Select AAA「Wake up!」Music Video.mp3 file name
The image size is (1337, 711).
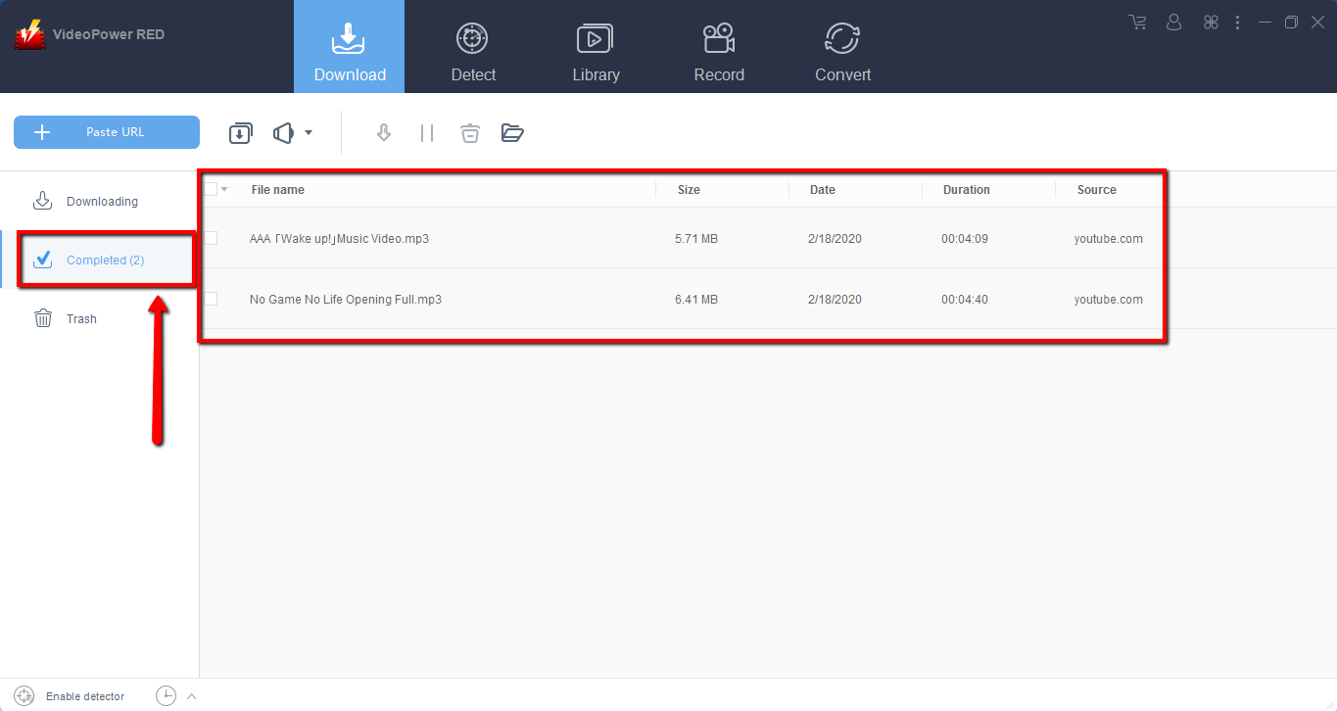pos(339,239)
